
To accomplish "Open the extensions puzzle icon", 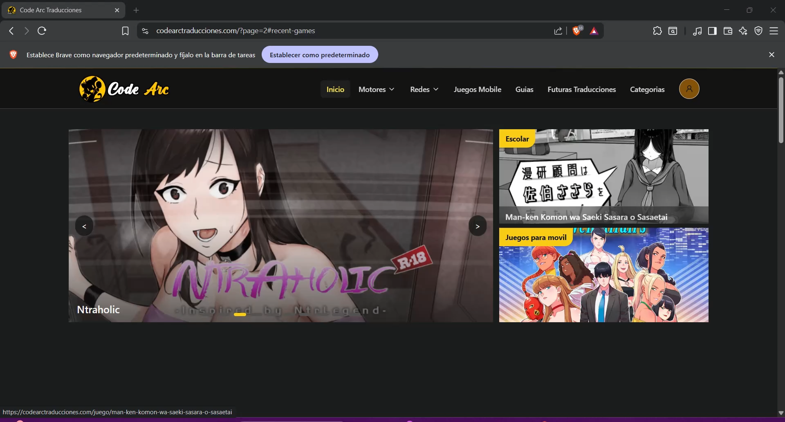I will click(657, 31).
